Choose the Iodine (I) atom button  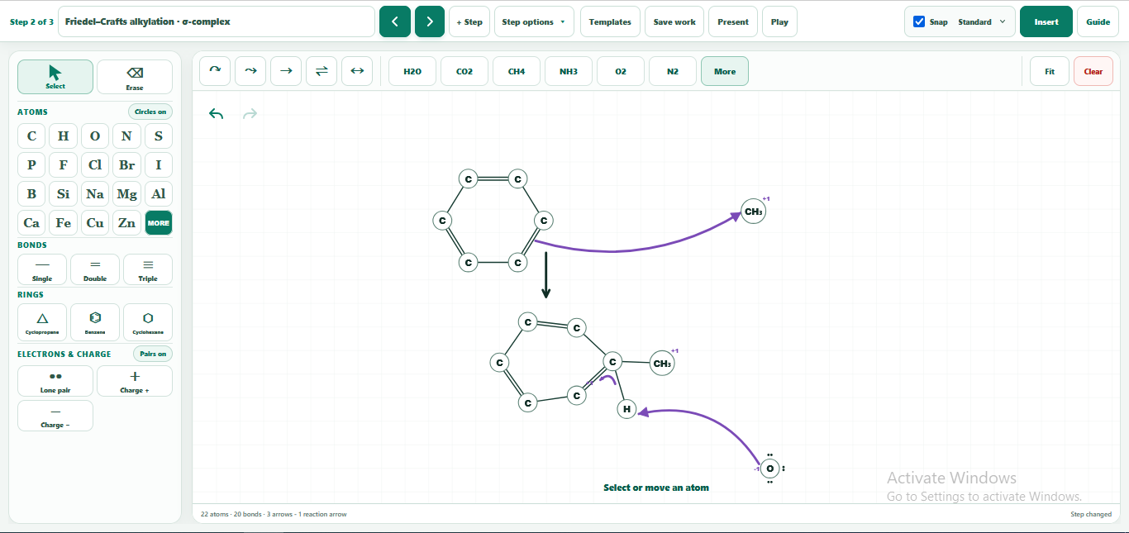click(x=159, y=165)
